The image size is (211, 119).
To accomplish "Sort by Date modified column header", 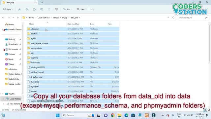I will [x=77, y=24].
